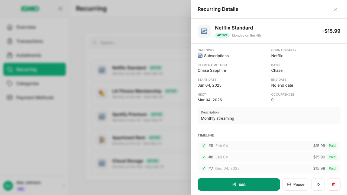The height and width of the screenshot is (195, 347).
Task: Click the app logo in the sidebar
Action: [30, 9]
